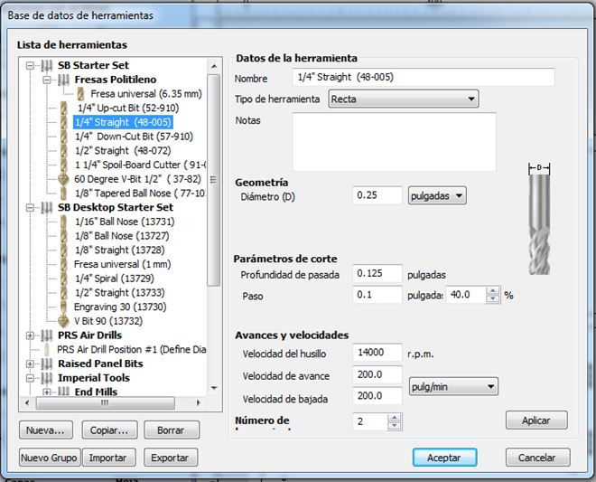
Task: Click the 1/8" Straight (13728) icon
Action: tap(64, 250)
